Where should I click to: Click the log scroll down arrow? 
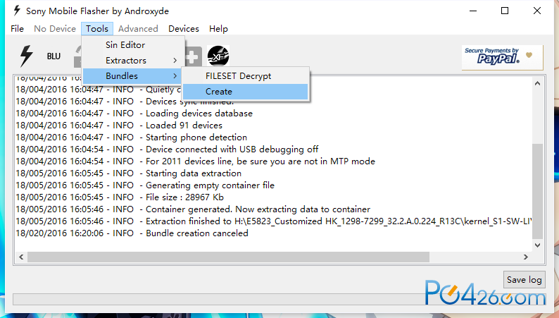[x=538, y=245]
